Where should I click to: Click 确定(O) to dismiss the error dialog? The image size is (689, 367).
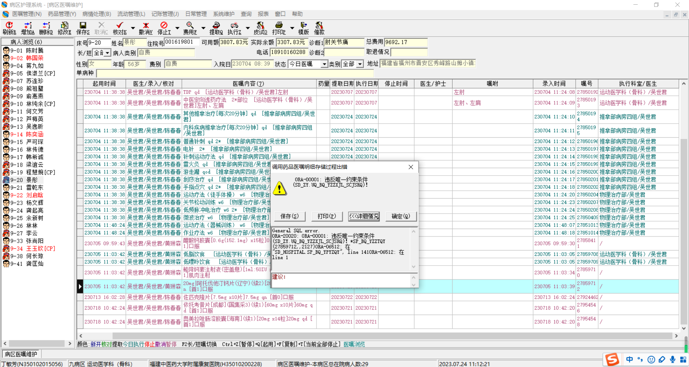(401, 216)
